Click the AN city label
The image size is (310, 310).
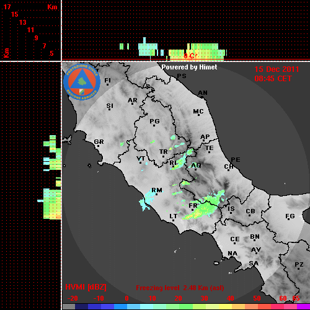click(203, 93)
